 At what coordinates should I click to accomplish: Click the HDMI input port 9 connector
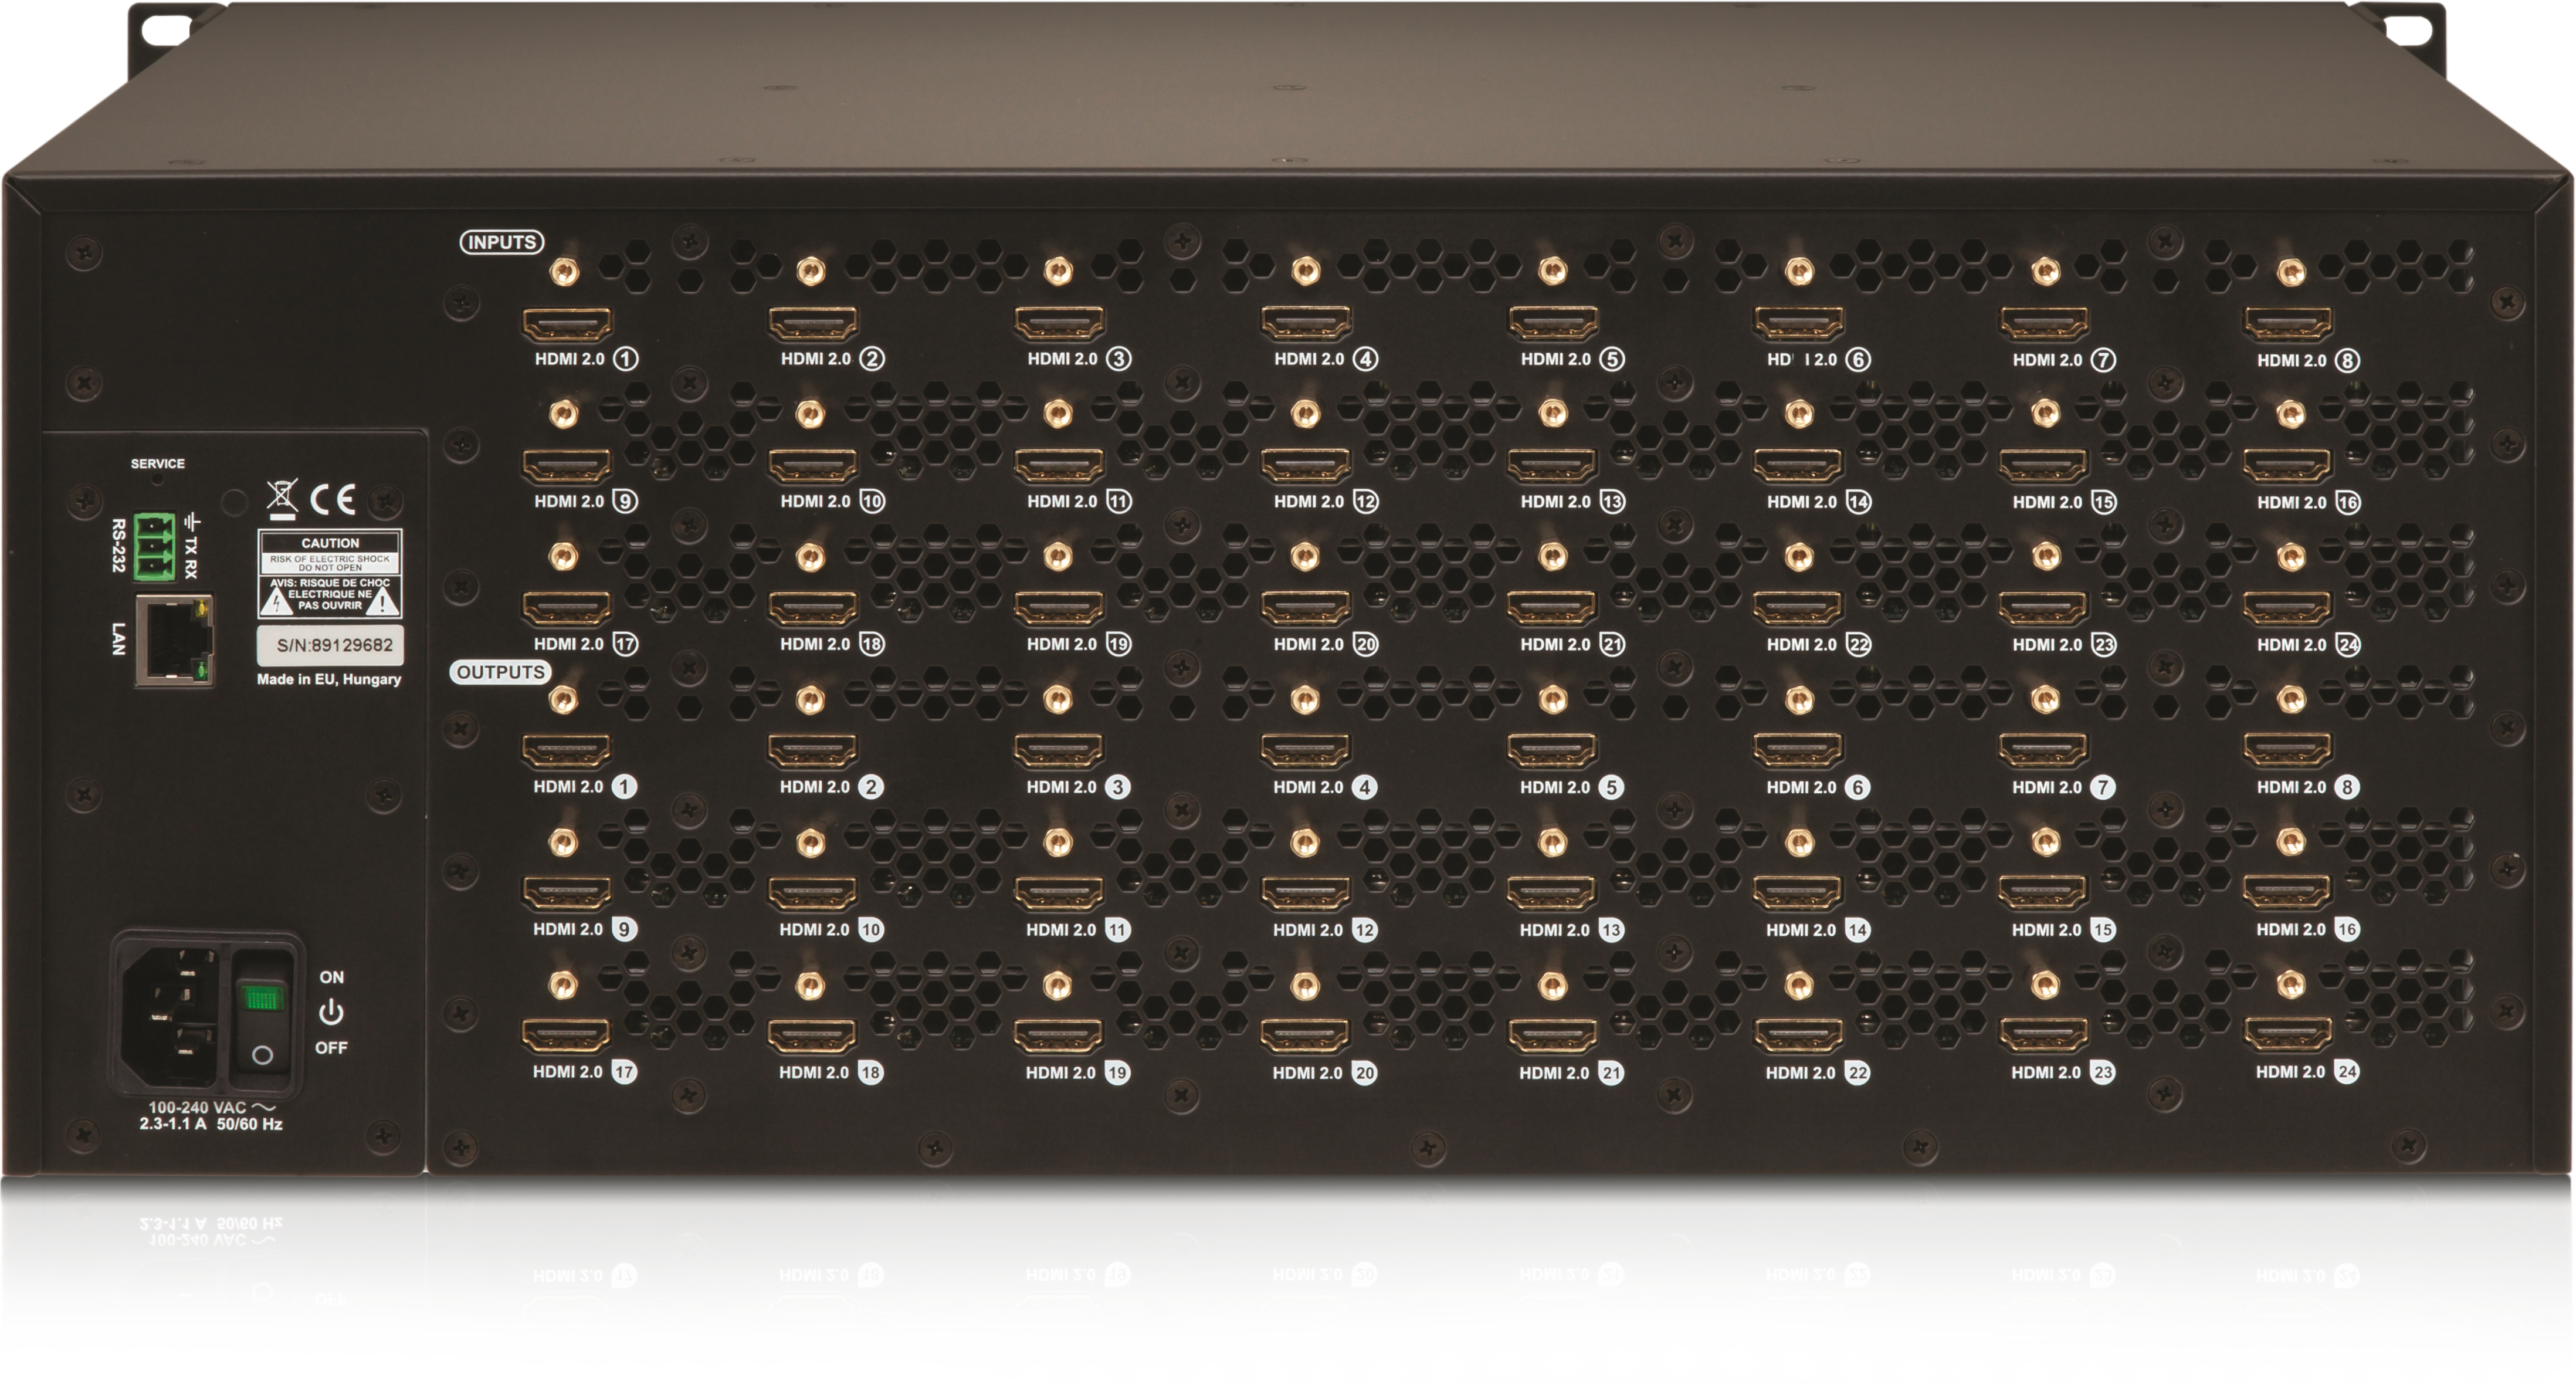(567, 467)
